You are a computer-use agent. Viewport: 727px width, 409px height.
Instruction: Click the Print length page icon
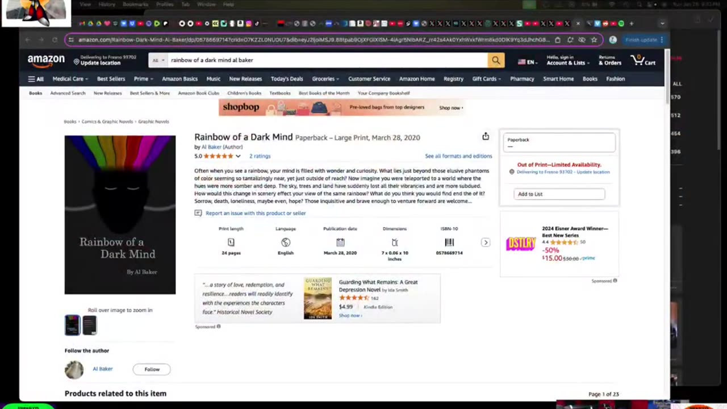click(231, 243)
